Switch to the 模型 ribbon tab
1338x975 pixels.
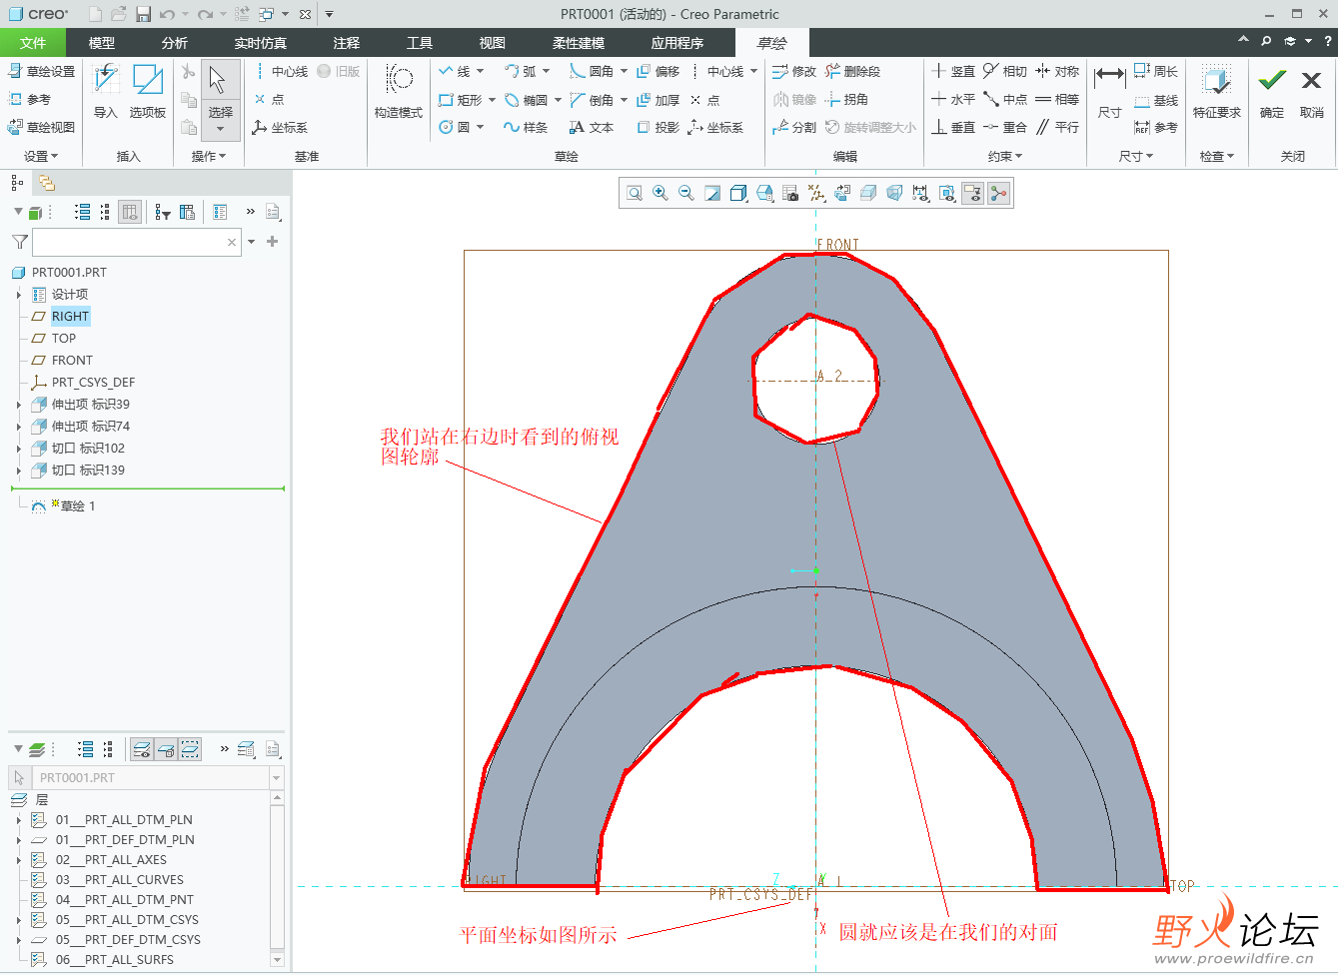pos(102,43)
